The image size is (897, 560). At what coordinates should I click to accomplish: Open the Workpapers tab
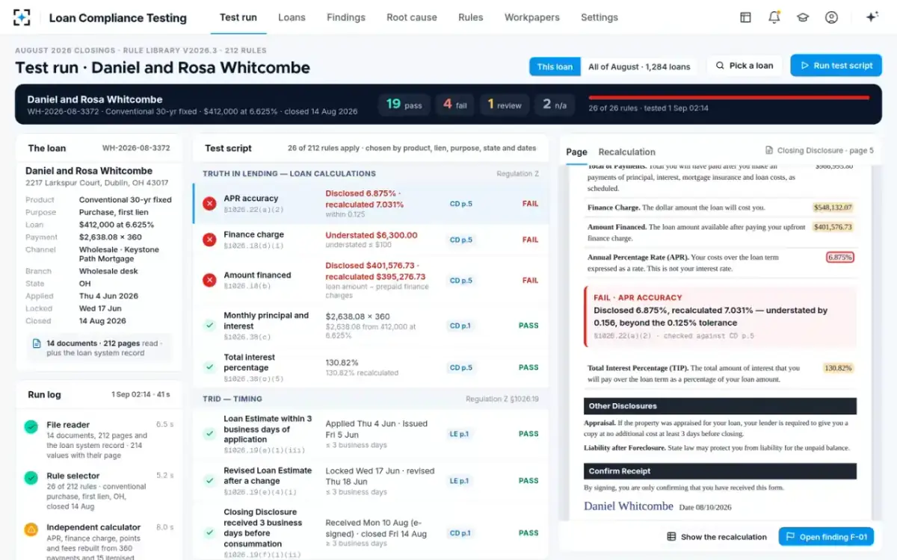point(532,17)
